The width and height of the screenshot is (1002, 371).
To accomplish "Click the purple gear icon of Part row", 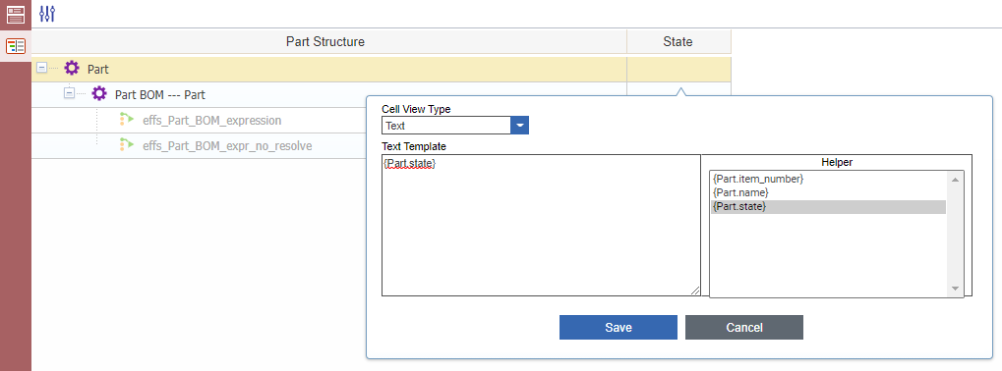I will click(72, 68).
